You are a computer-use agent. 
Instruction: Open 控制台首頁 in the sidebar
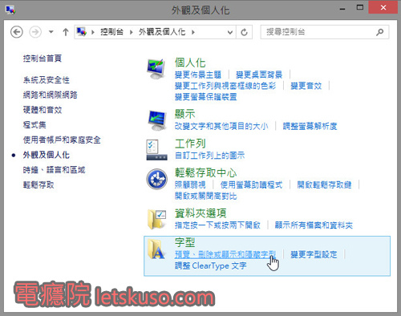coord(43,59)
